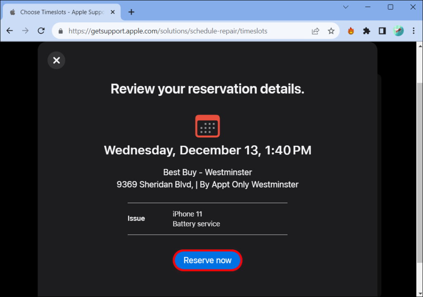Click the red calendar reservation icon
The height and width of the screenshot is (297, 423).
(207, 126)
